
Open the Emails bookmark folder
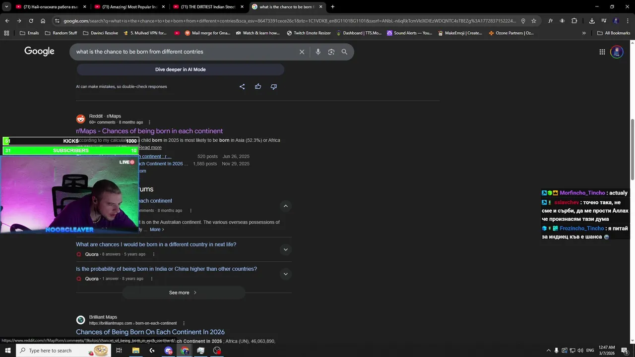29,33
